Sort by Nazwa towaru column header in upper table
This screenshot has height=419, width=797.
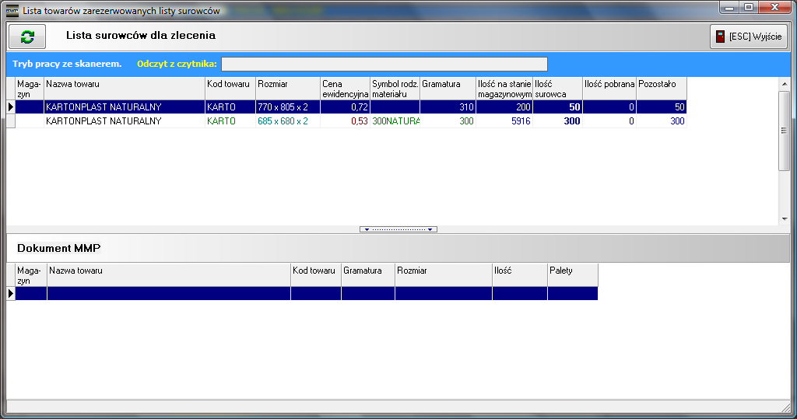point(125,88)
